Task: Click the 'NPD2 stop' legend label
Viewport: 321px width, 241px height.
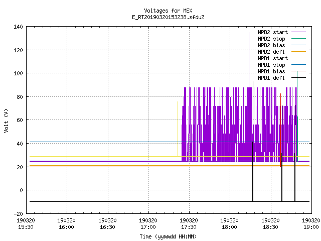Action: [271, 39]
